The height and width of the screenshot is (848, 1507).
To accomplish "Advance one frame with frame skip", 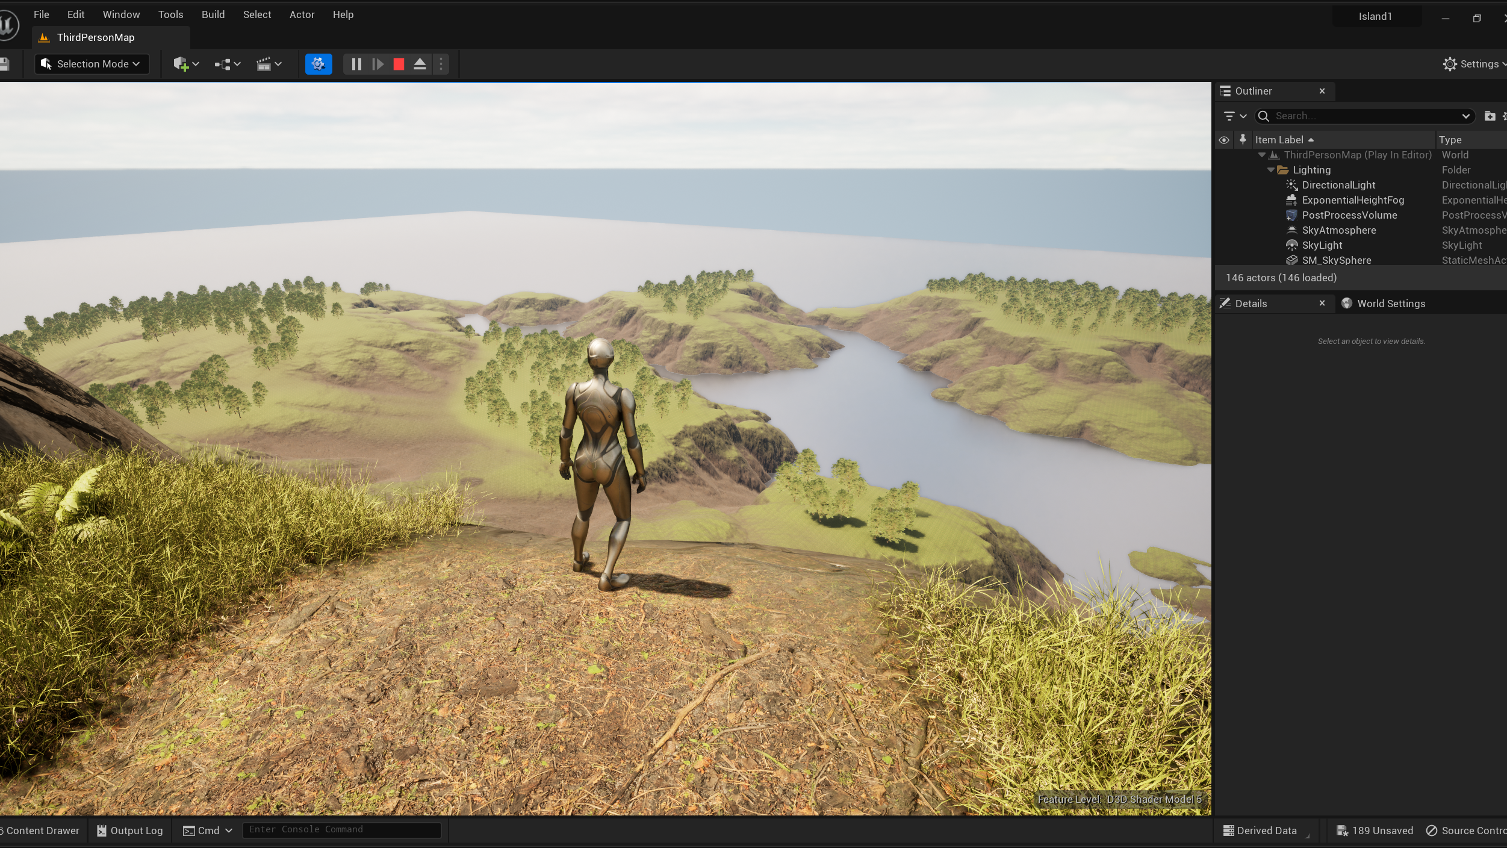I will point(378,64).
